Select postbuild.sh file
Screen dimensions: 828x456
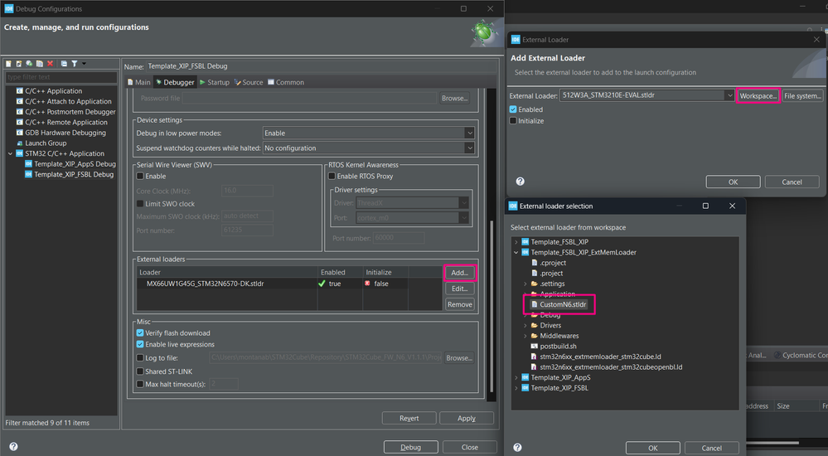(554, 346)
